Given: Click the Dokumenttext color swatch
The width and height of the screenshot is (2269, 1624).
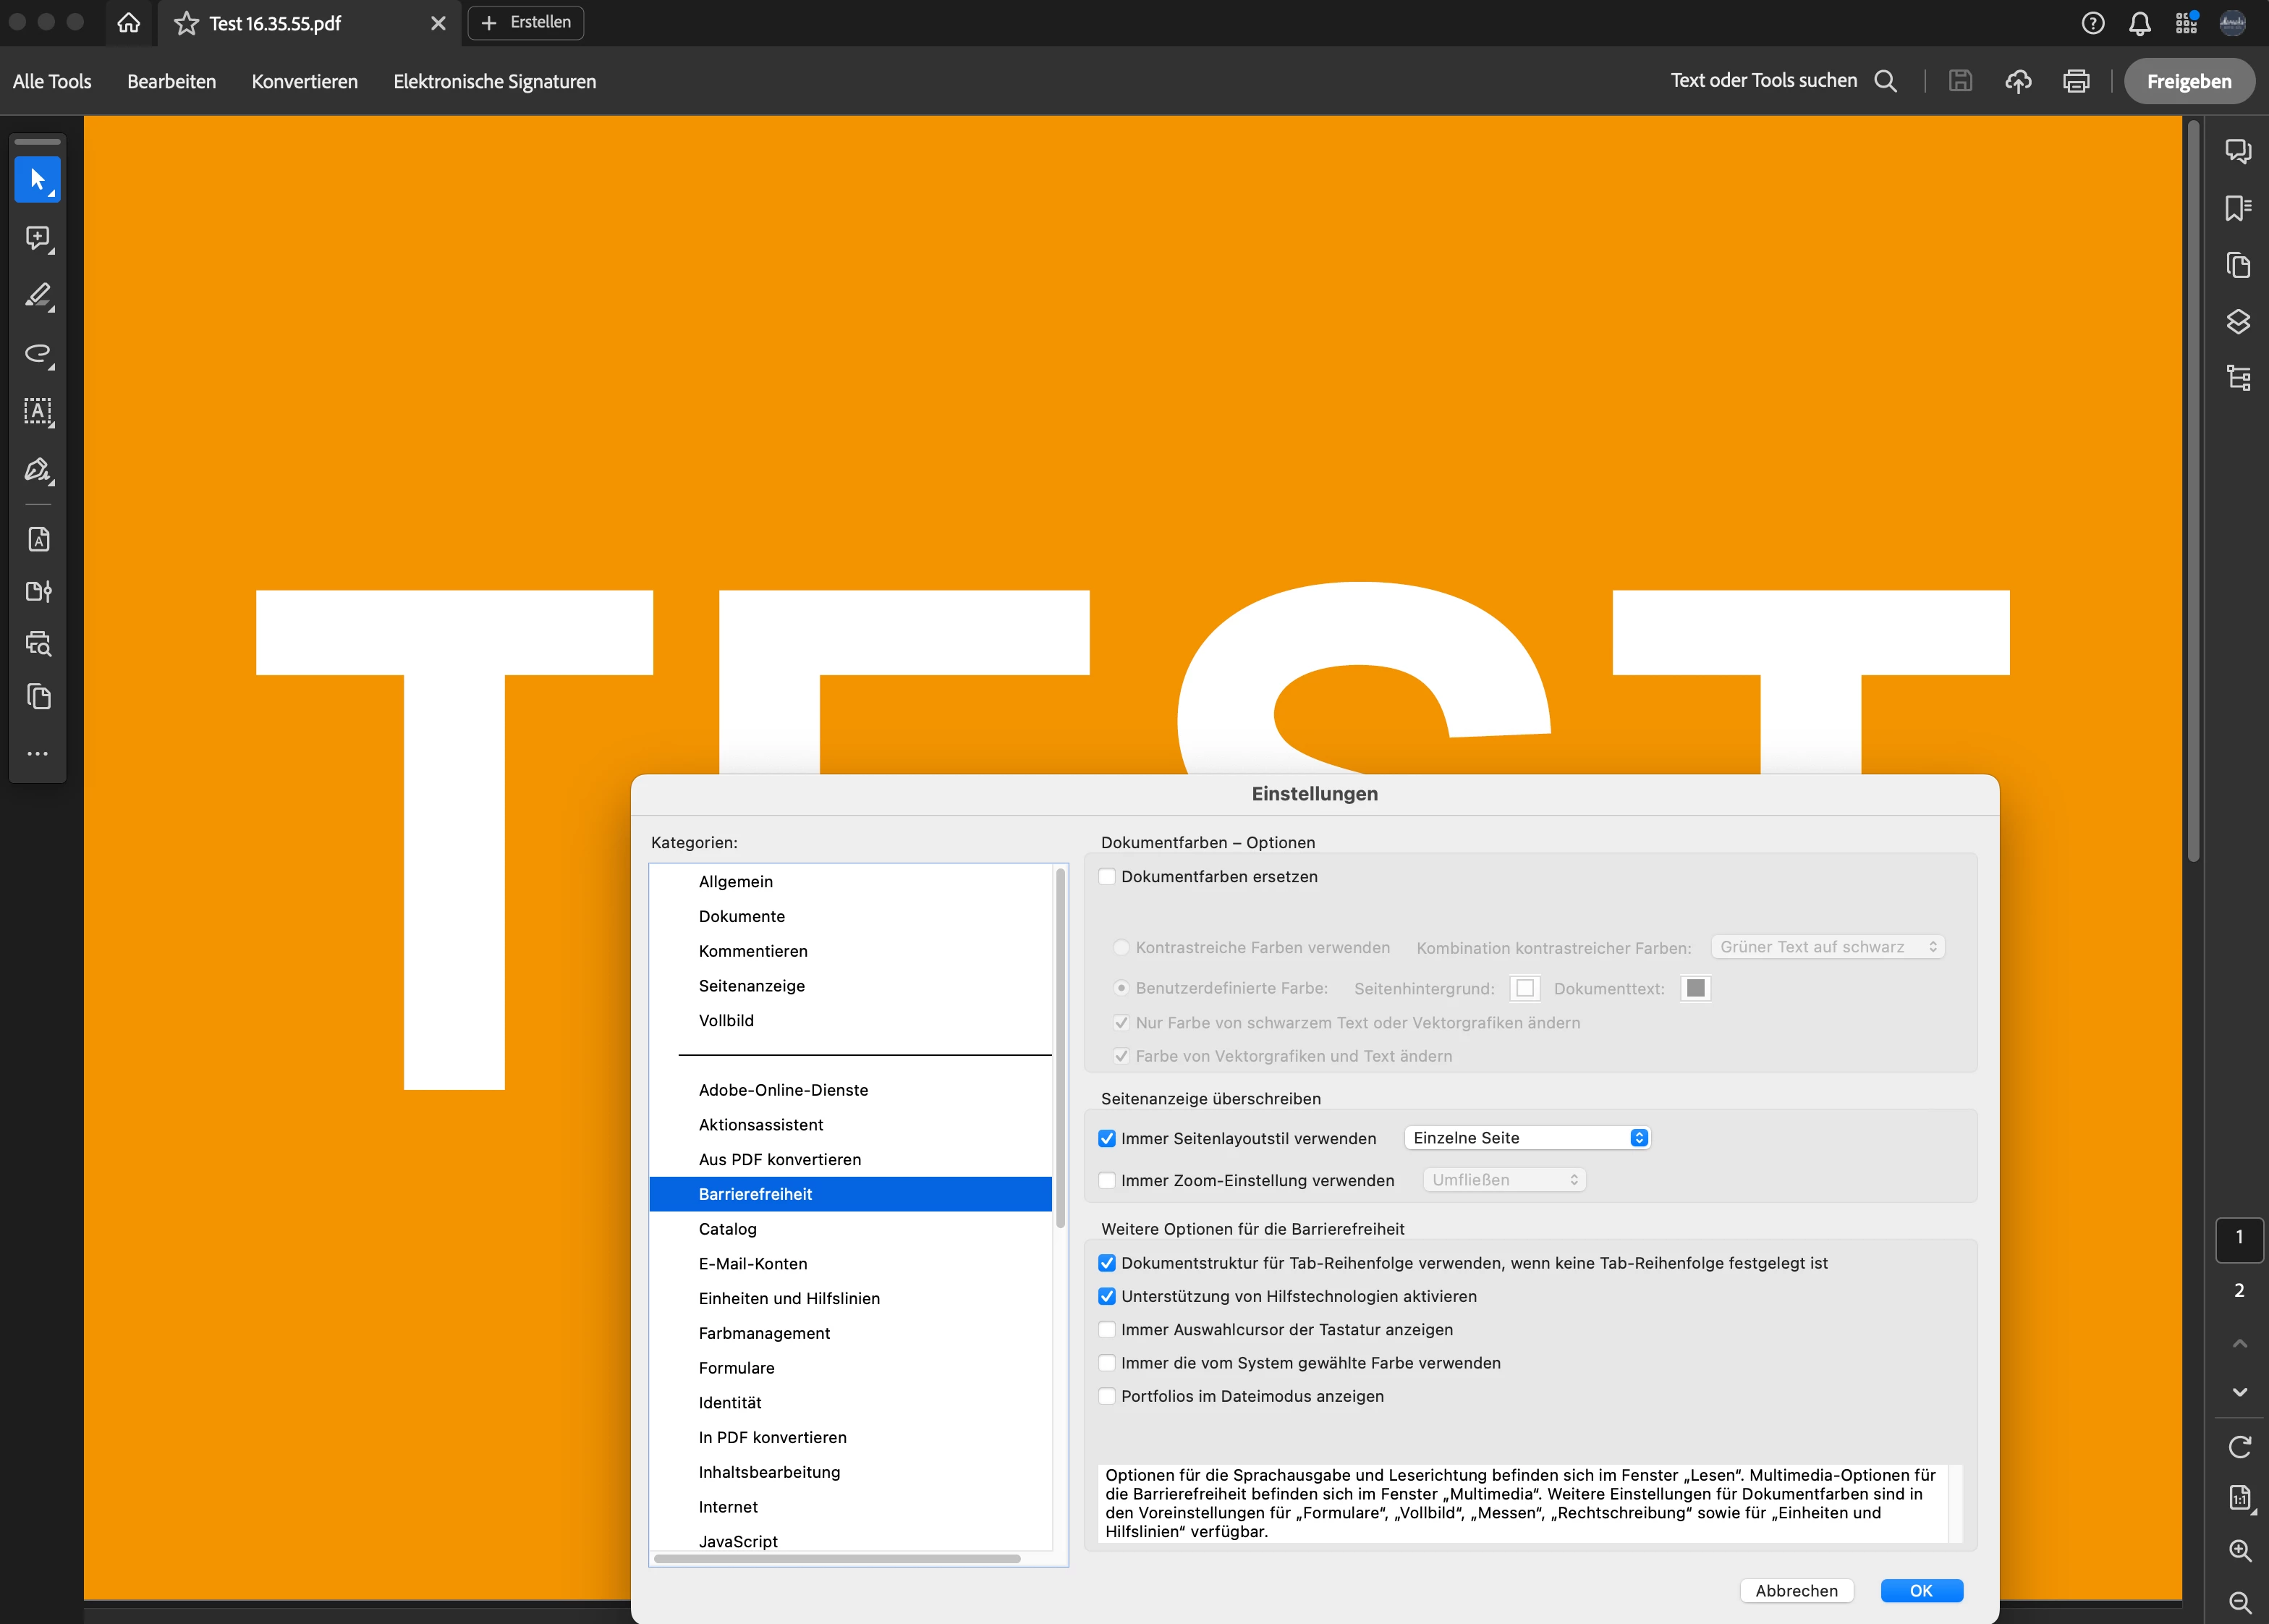Looking at the screenshot, I should (x=1695, y=988).
